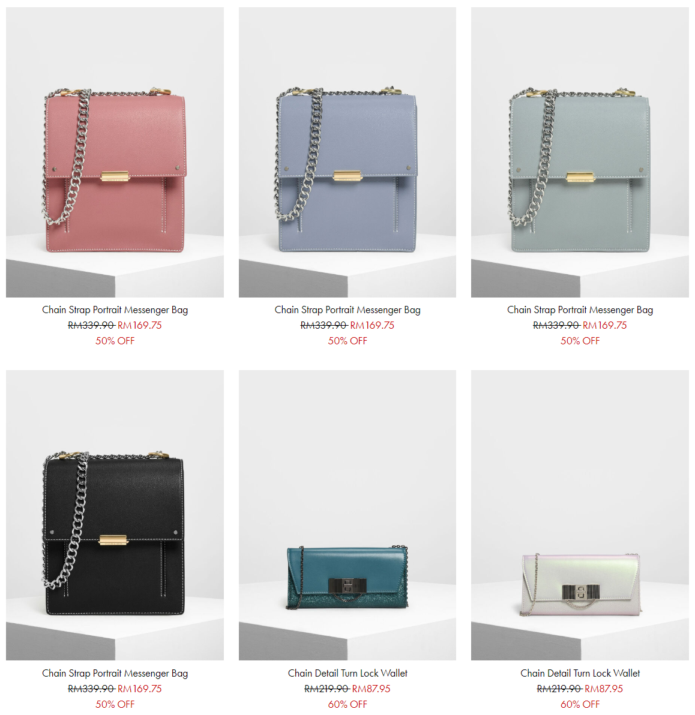
Task: Click the black bag's product title link
Action: (x=115, y=674)
